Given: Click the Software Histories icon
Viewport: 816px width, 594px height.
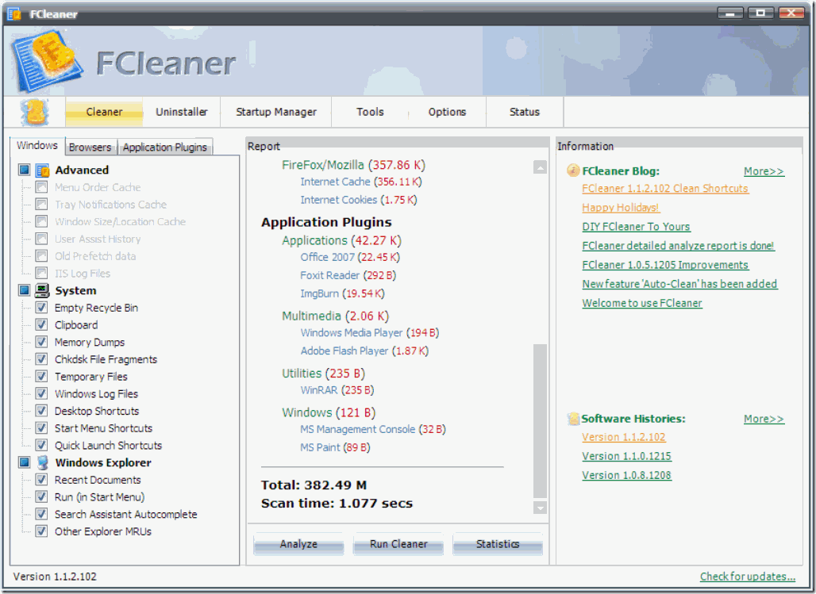Looking at the screenshot, I should [573, 418].
